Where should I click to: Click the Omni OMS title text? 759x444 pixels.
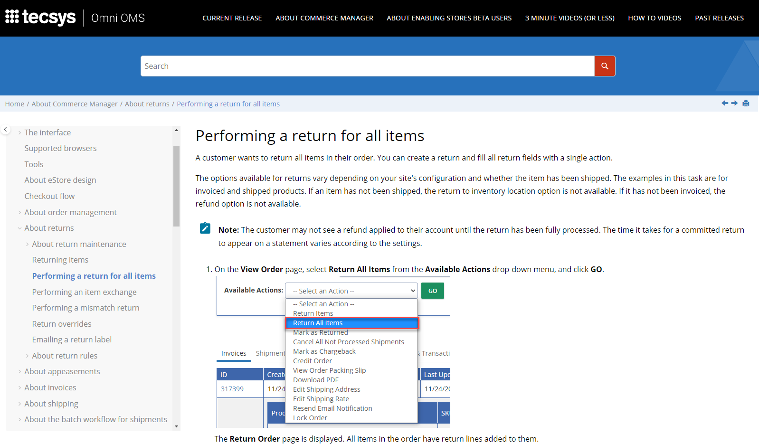(x=118, y=18)
